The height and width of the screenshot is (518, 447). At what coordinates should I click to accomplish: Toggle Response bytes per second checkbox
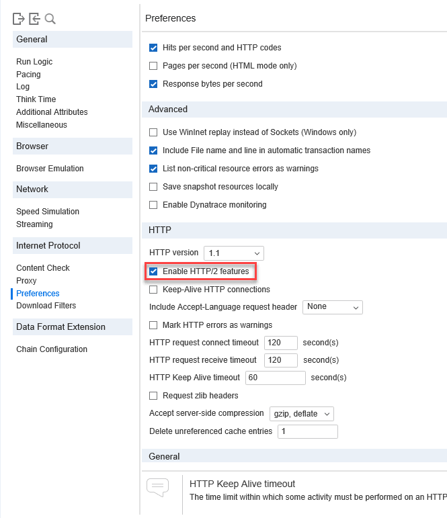click(x=153, y=84)
